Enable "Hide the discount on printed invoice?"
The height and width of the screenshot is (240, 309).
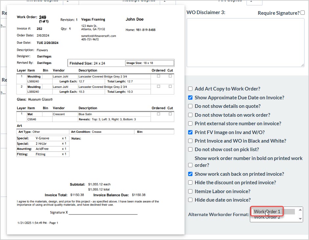click(x=190, y=183)
